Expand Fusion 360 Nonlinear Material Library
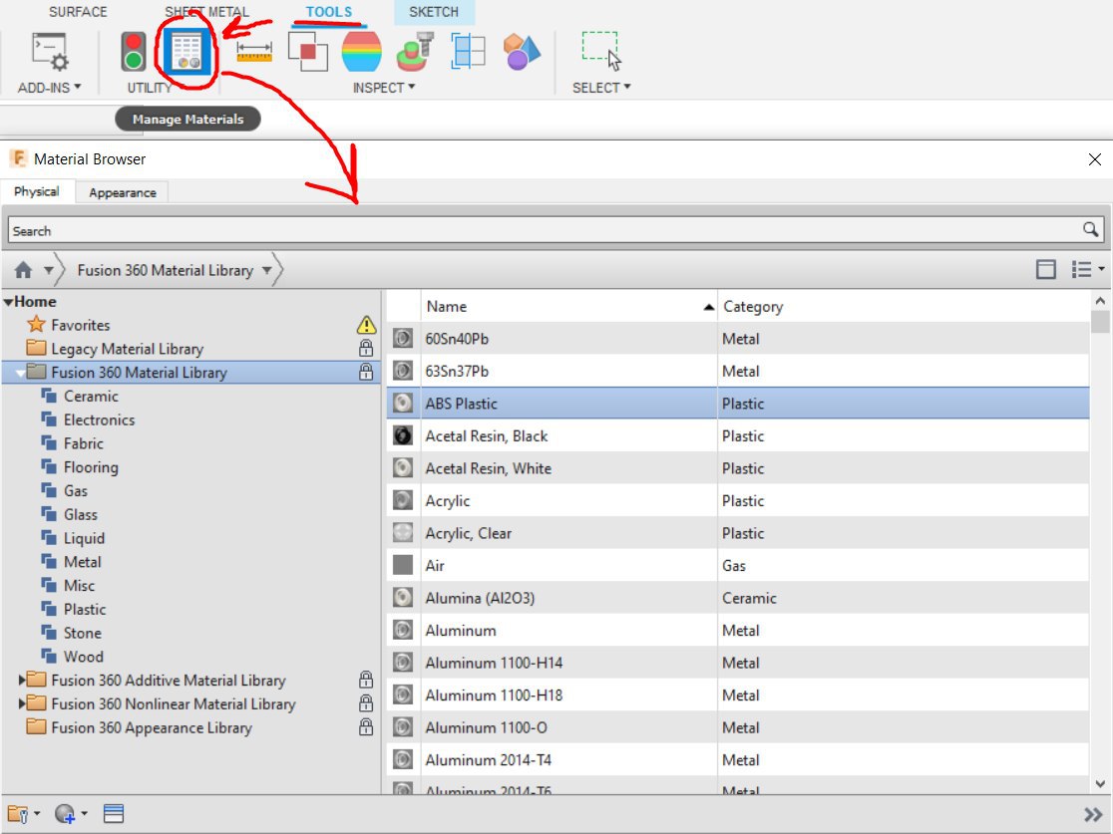The height and width of the screenshot is (834, 1113). pyautogui.click(x=21, y=703)
